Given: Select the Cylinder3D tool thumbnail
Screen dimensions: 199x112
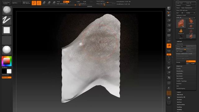Looking at the screenshot, I should [191, 21].
